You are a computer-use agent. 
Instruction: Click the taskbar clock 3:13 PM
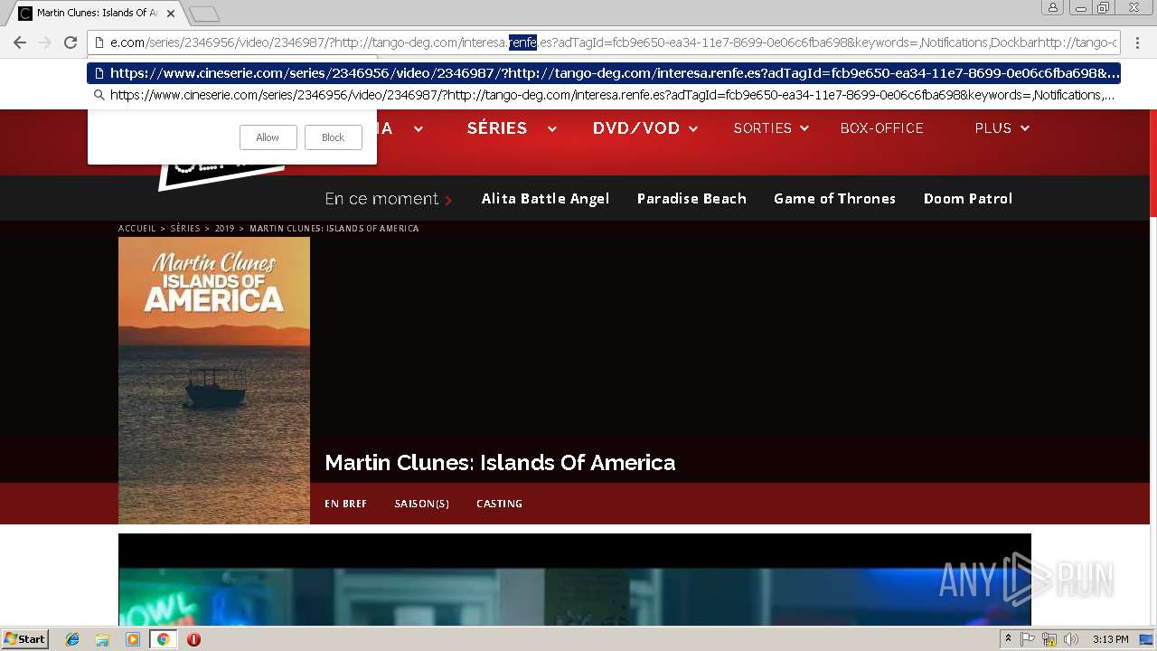point(1110,639)
